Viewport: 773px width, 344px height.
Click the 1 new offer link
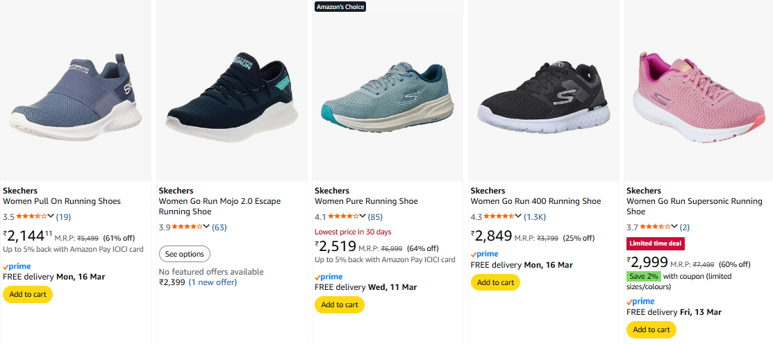[x=213, y=282]
